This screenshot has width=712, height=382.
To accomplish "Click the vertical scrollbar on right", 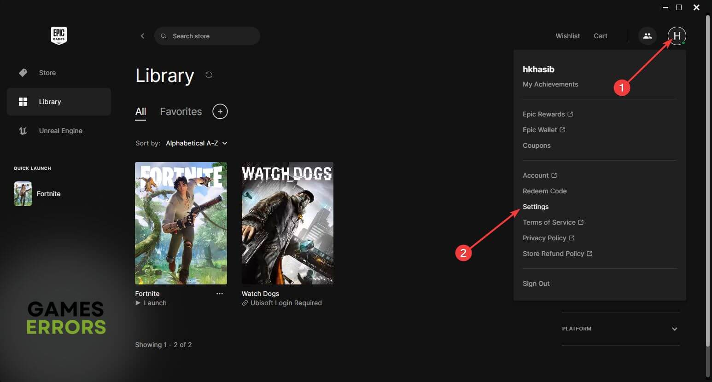I will point(708,184).
